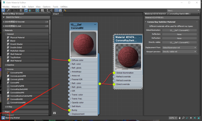Toggle Parameter Editor panel button
The image size is (202, 121).
point(60,11)
